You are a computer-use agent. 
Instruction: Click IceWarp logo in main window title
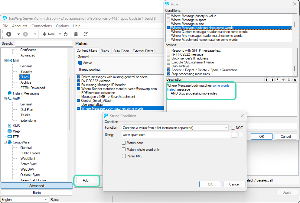point(5,18)
